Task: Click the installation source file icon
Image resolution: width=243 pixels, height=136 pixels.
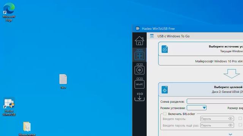Action: click(164, 49)
